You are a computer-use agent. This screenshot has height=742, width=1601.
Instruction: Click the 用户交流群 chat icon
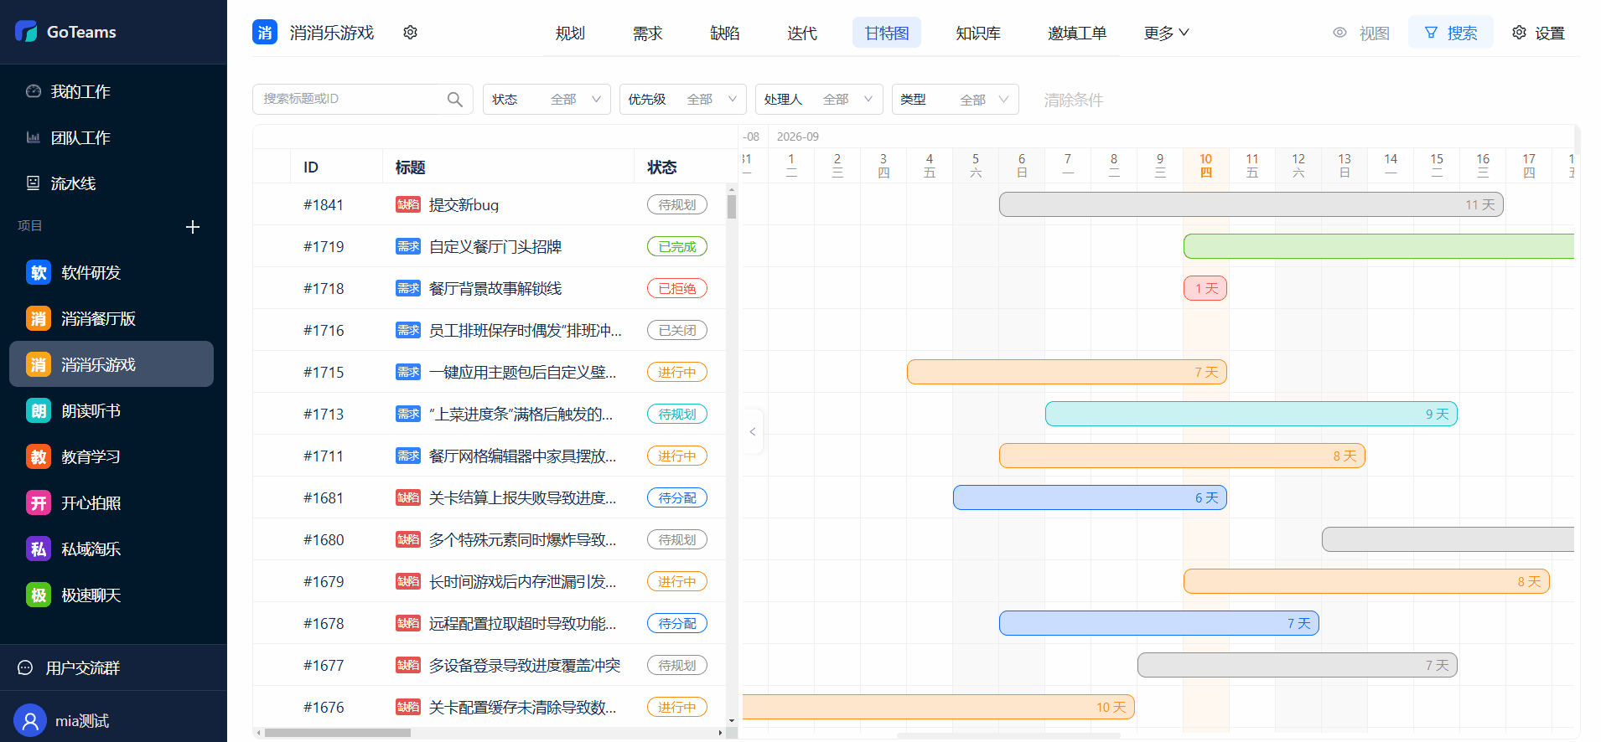click(x=25, y=667)
